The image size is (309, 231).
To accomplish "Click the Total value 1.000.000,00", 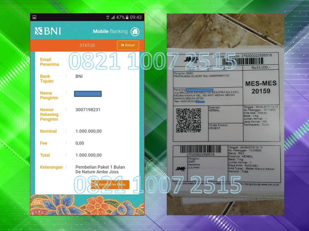I will pos(89,155).
